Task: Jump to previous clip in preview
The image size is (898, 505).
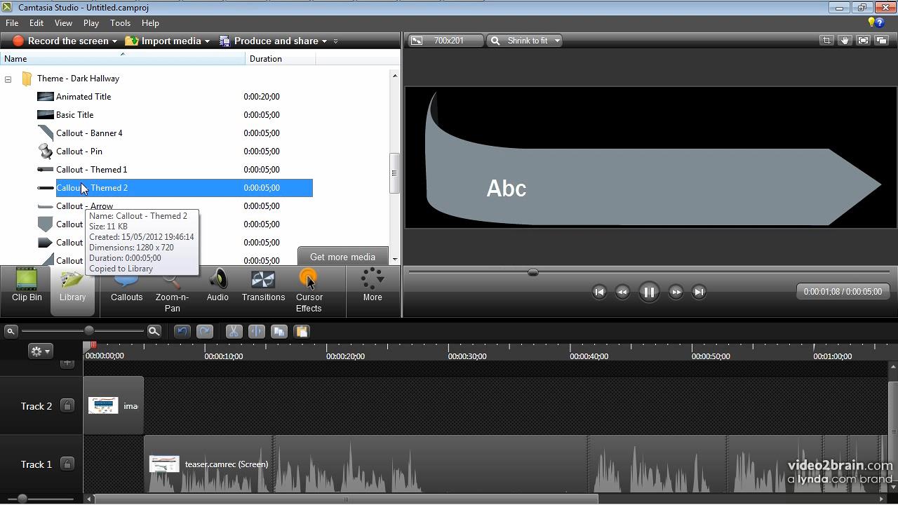Action: coord(598,292)
